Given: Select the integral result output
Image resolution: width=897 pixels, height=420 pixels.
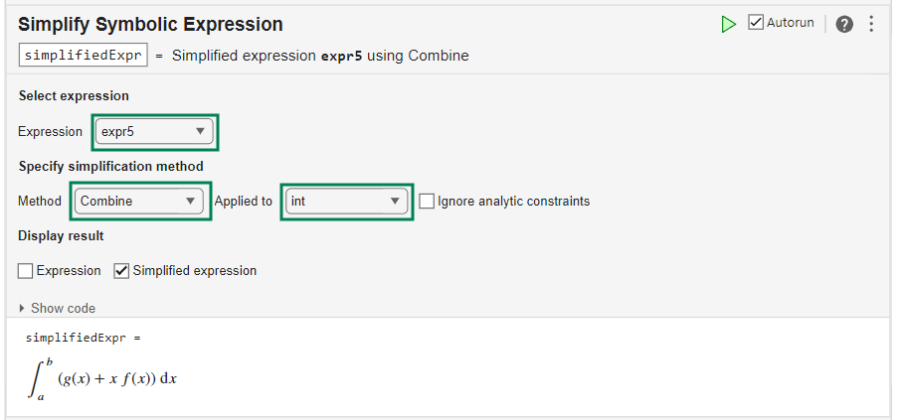Looking at the screenshot, I should click(101, 379).
